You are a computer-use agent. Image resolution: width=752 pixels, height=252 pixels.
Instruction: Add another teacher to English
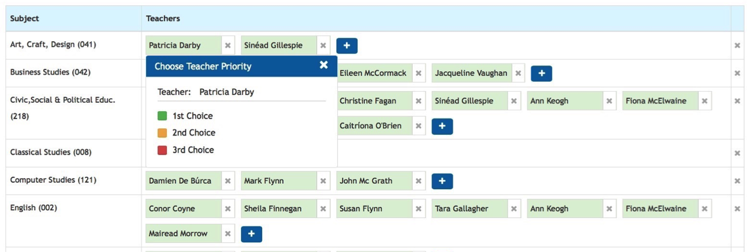pyautogui.click(x=252, y=234)
